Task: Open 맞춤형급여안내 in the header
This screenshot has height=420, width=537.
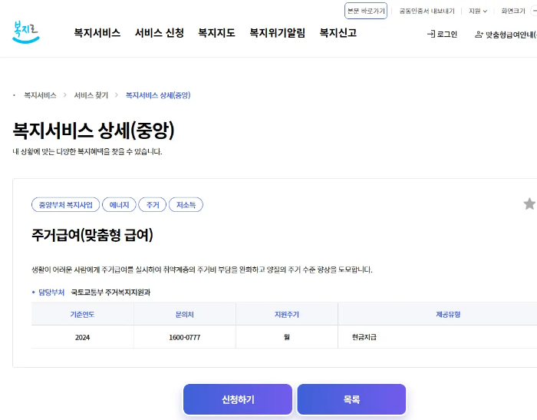Action: (506, 35)
